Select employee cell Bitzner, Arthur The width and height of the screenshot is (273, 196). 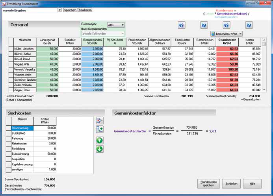[x=25, y=54]
